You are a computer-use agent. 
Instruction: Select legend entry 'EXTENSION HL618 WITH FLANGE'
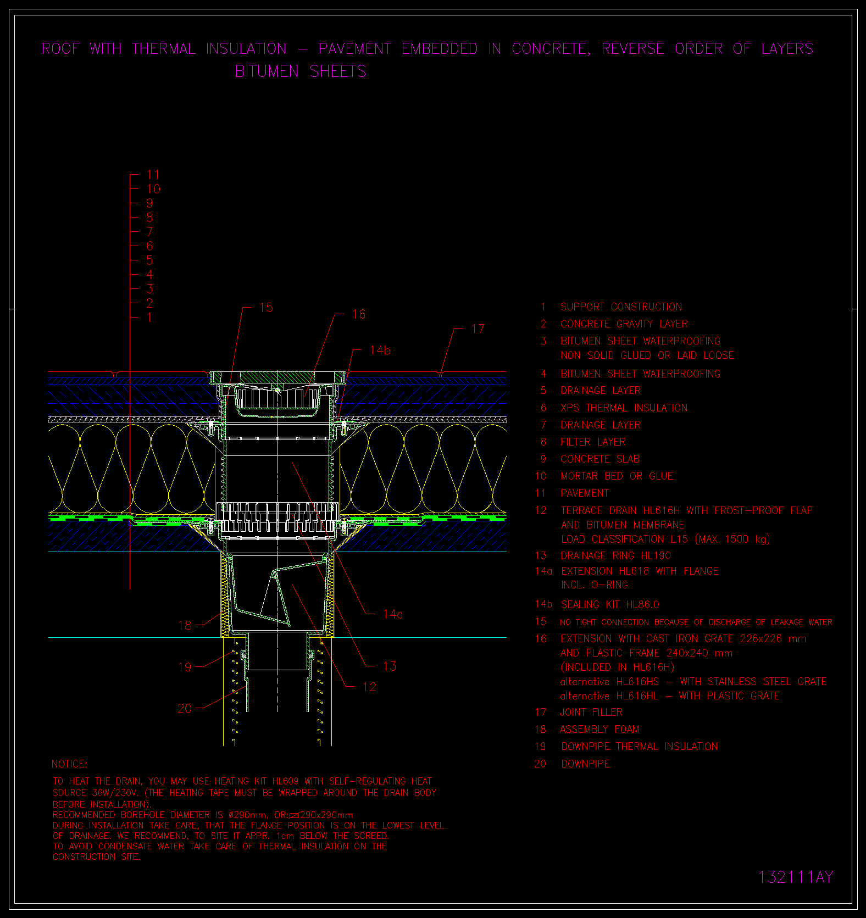640,571
